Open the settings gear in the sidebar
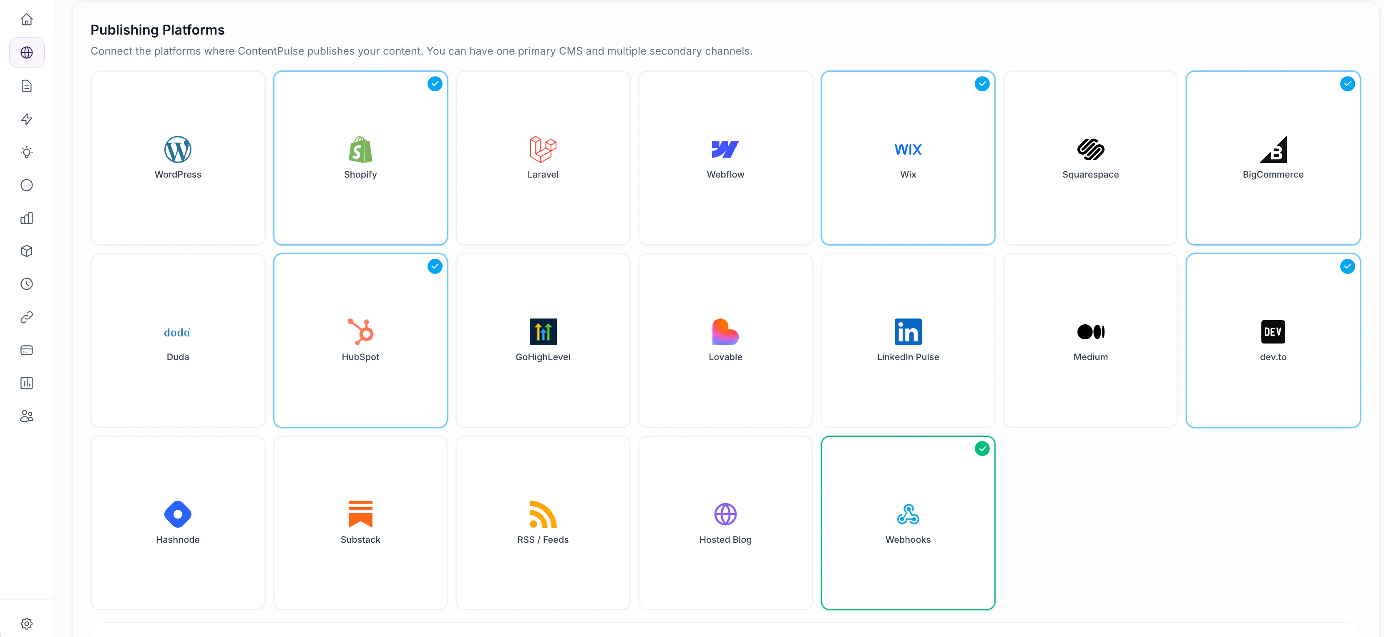Image resolution: width=1384 pixels, height=637 pixels. point(26,624)
